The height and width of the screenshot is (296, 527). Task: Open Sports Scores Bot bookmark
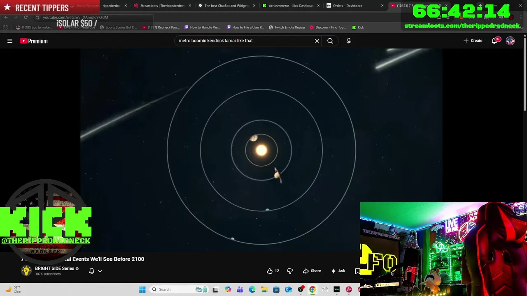pos(118,28)
